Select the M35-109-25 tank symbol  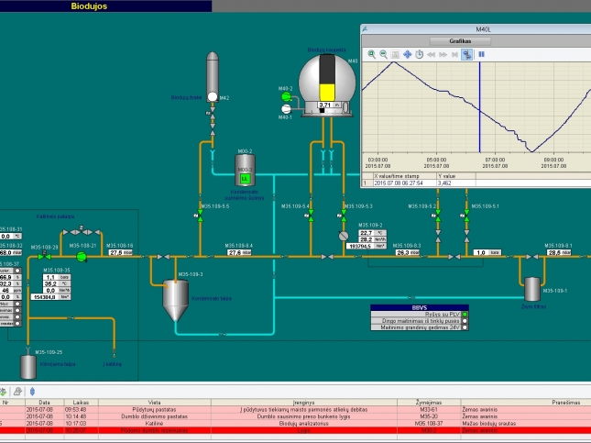click(x=27, y=366)
